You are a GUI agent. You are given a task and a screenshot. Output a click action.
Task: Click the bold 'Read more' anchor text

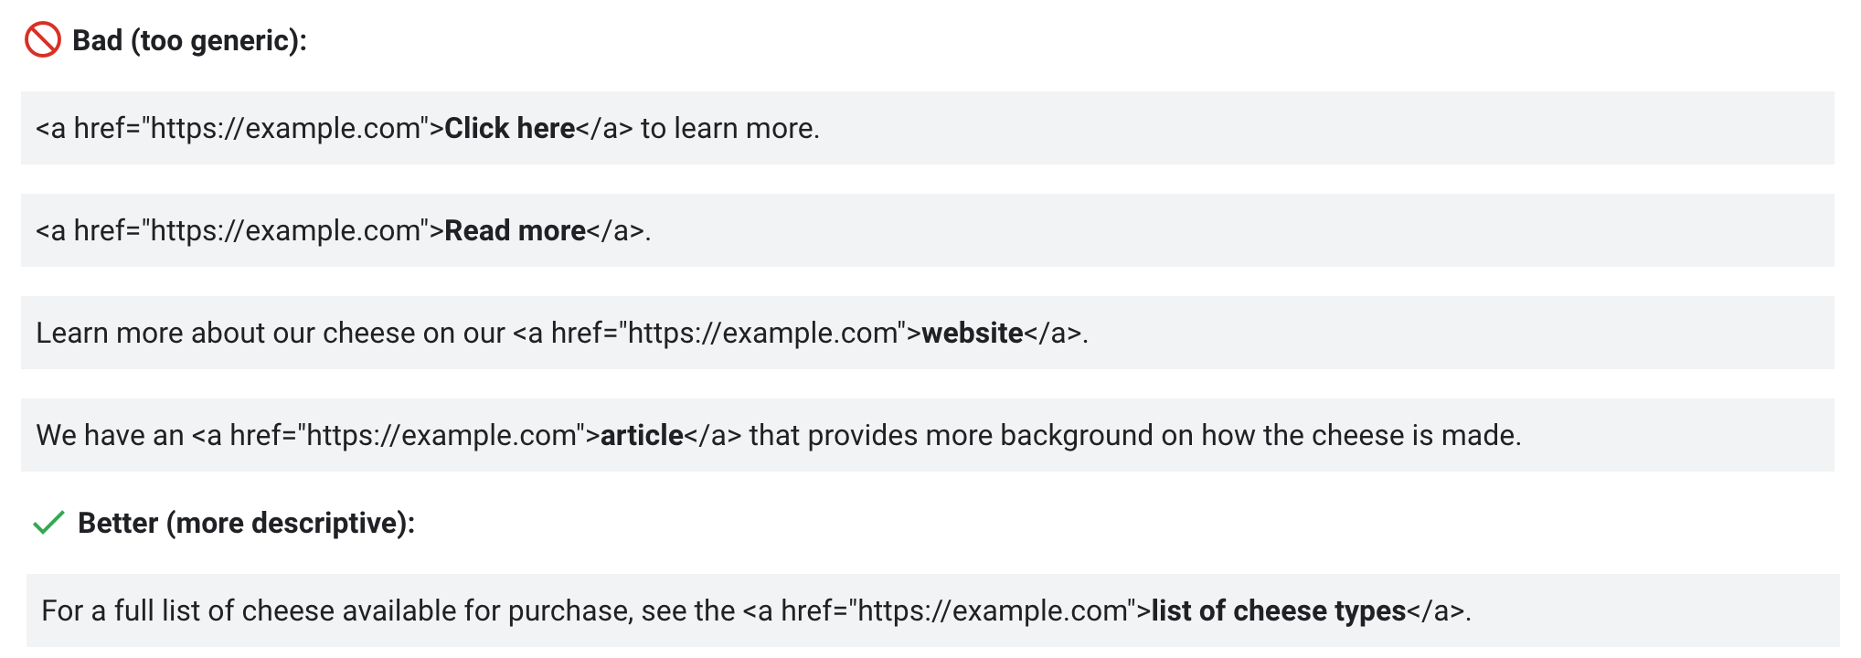pos(515,230)
